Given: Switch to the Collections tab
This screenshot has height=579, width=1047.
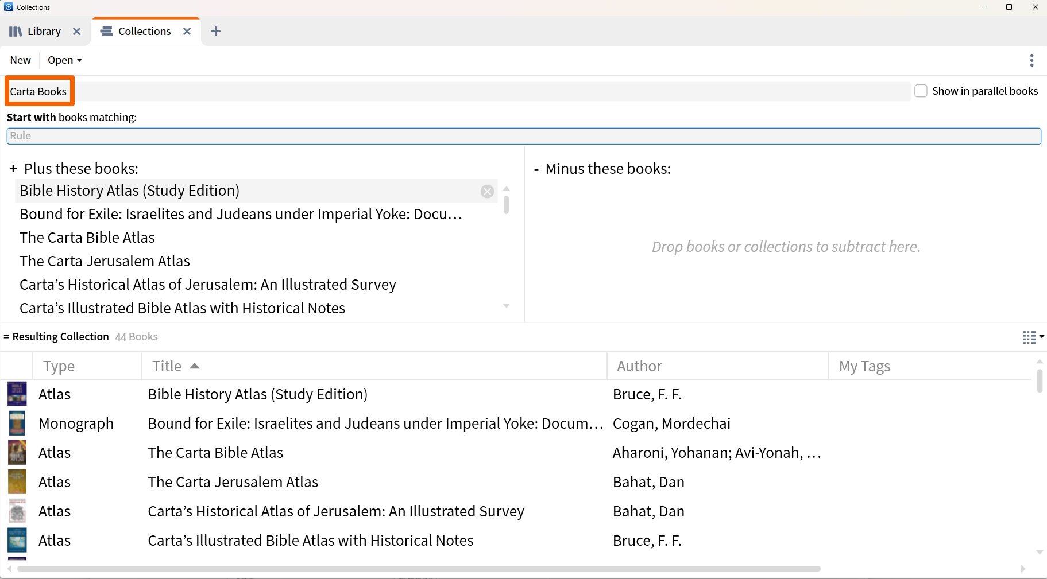Looking at the screenshot, I should coord(144,32).
